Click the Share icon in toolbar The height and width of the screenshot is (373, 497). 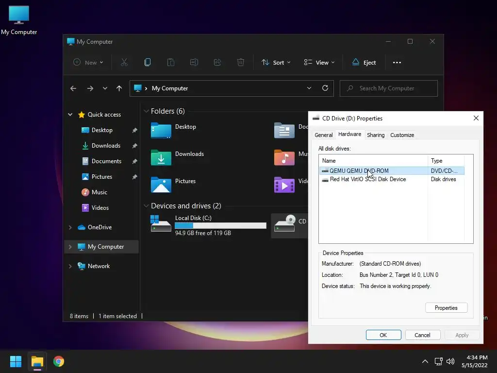pyautogui.click(x=217, y=63)
